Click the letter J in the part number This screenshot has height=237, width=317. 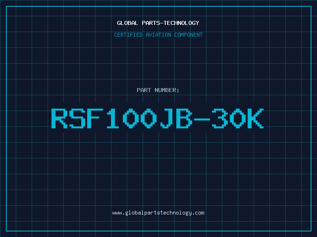click(166, 118)
